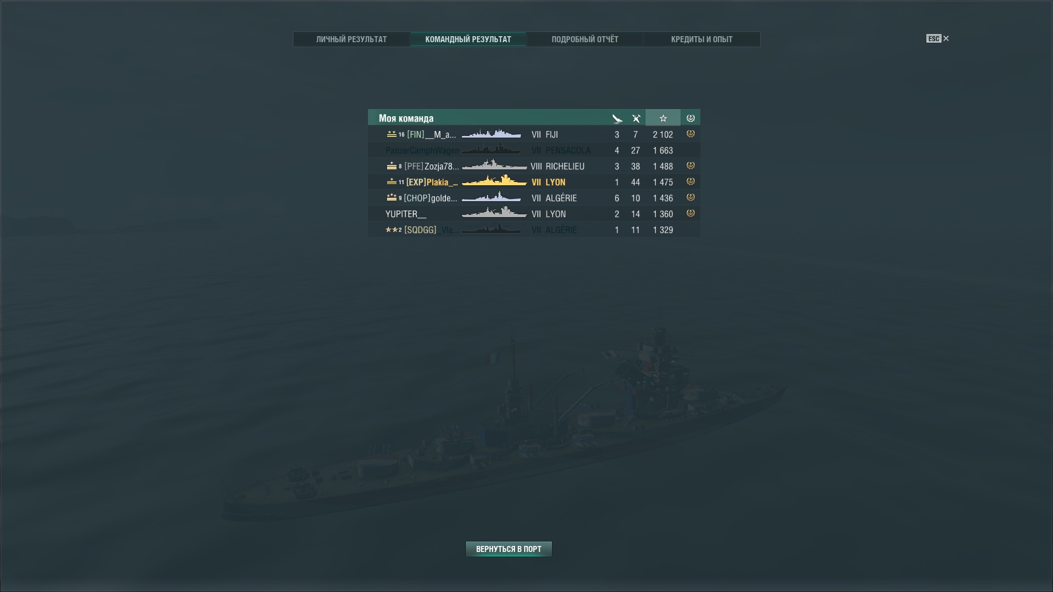Screen dimensions: 1053x592
Task: Click the PENSACOLA ship silhouette
Action: click(491, 149)
